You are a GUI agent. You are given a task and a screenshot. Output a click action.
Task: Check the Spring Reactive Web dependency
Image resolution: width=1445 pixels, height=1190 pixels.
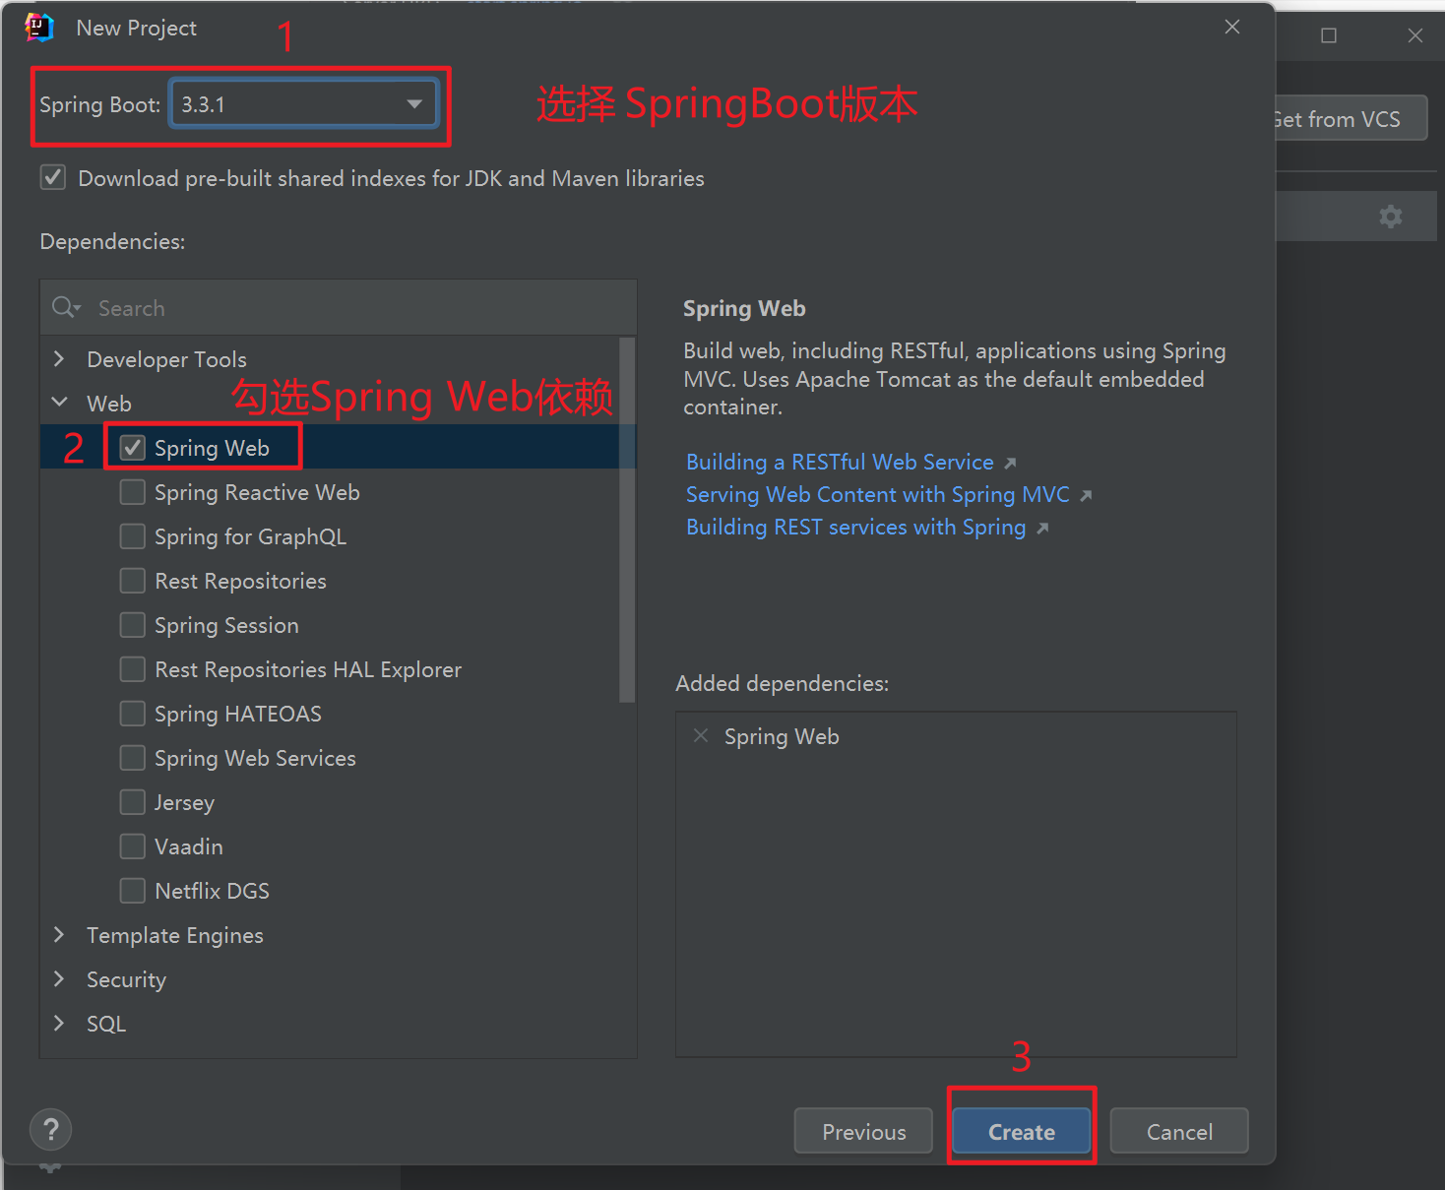click(133, 492)
